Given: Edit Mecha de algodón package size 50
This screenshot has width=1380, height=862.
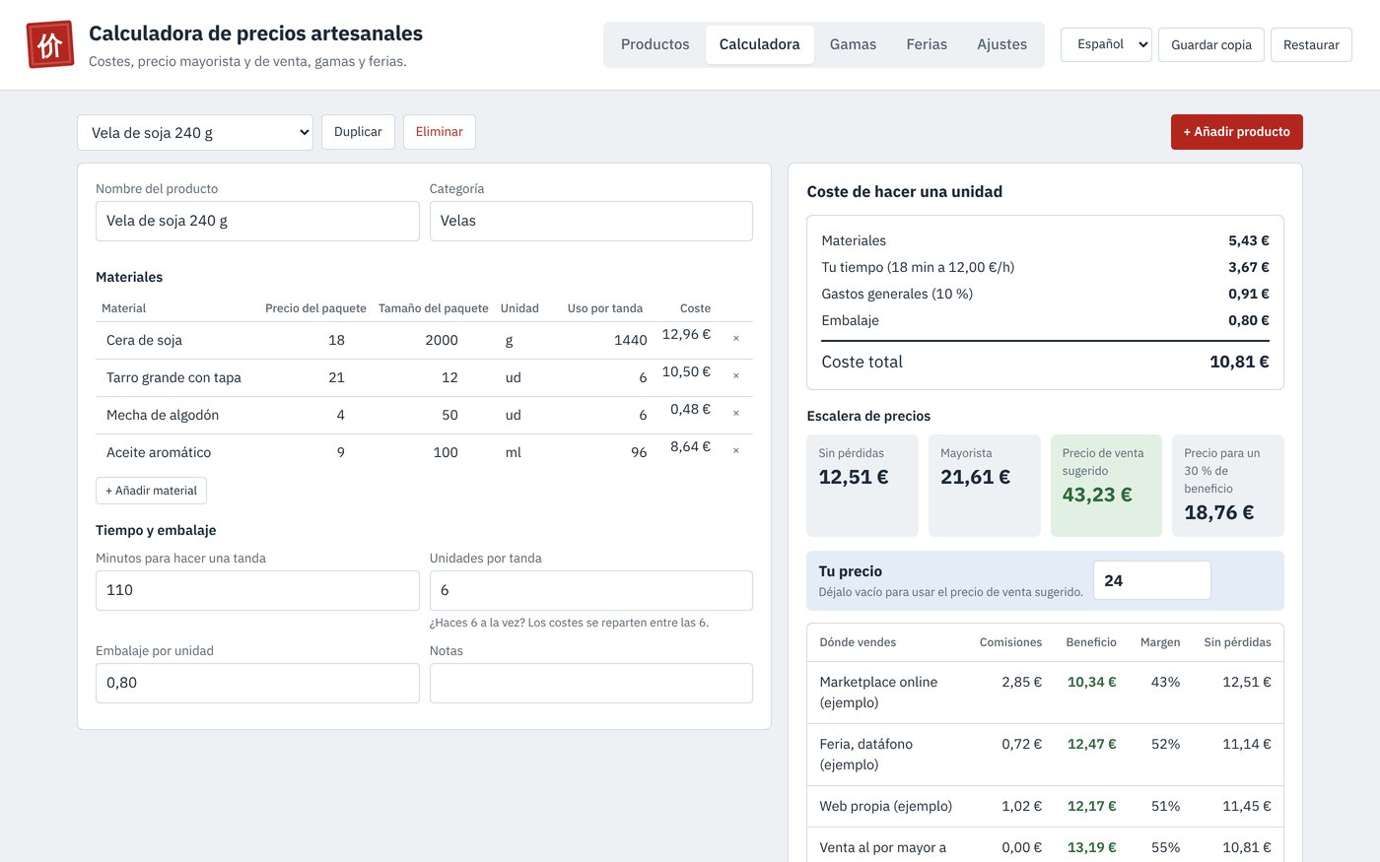Looking at the screenshot, I should [x=433, y=415].
